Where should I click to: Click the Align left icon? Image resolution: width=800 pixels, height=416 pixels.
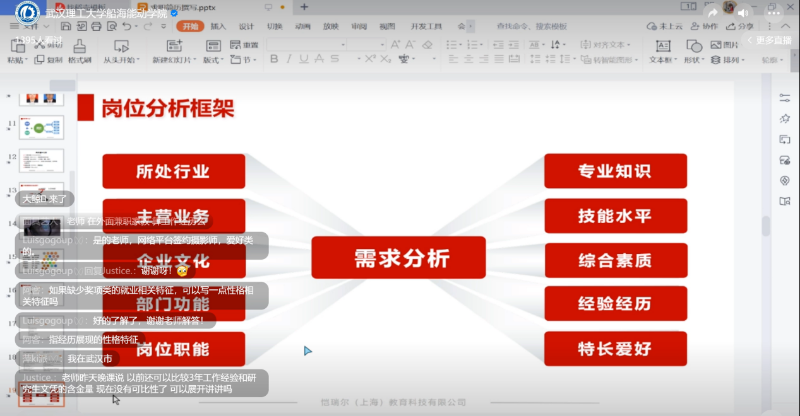coord(452,59)
